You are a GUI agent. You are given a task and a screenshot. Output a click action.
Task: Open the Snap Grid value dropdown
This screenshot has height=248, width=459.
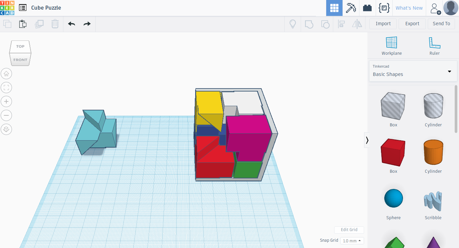[x=352, y=241]
